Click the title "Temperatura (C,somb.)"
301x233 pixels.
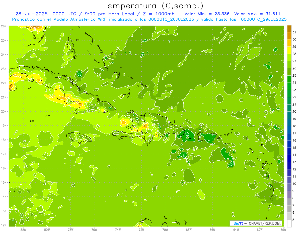153,6
